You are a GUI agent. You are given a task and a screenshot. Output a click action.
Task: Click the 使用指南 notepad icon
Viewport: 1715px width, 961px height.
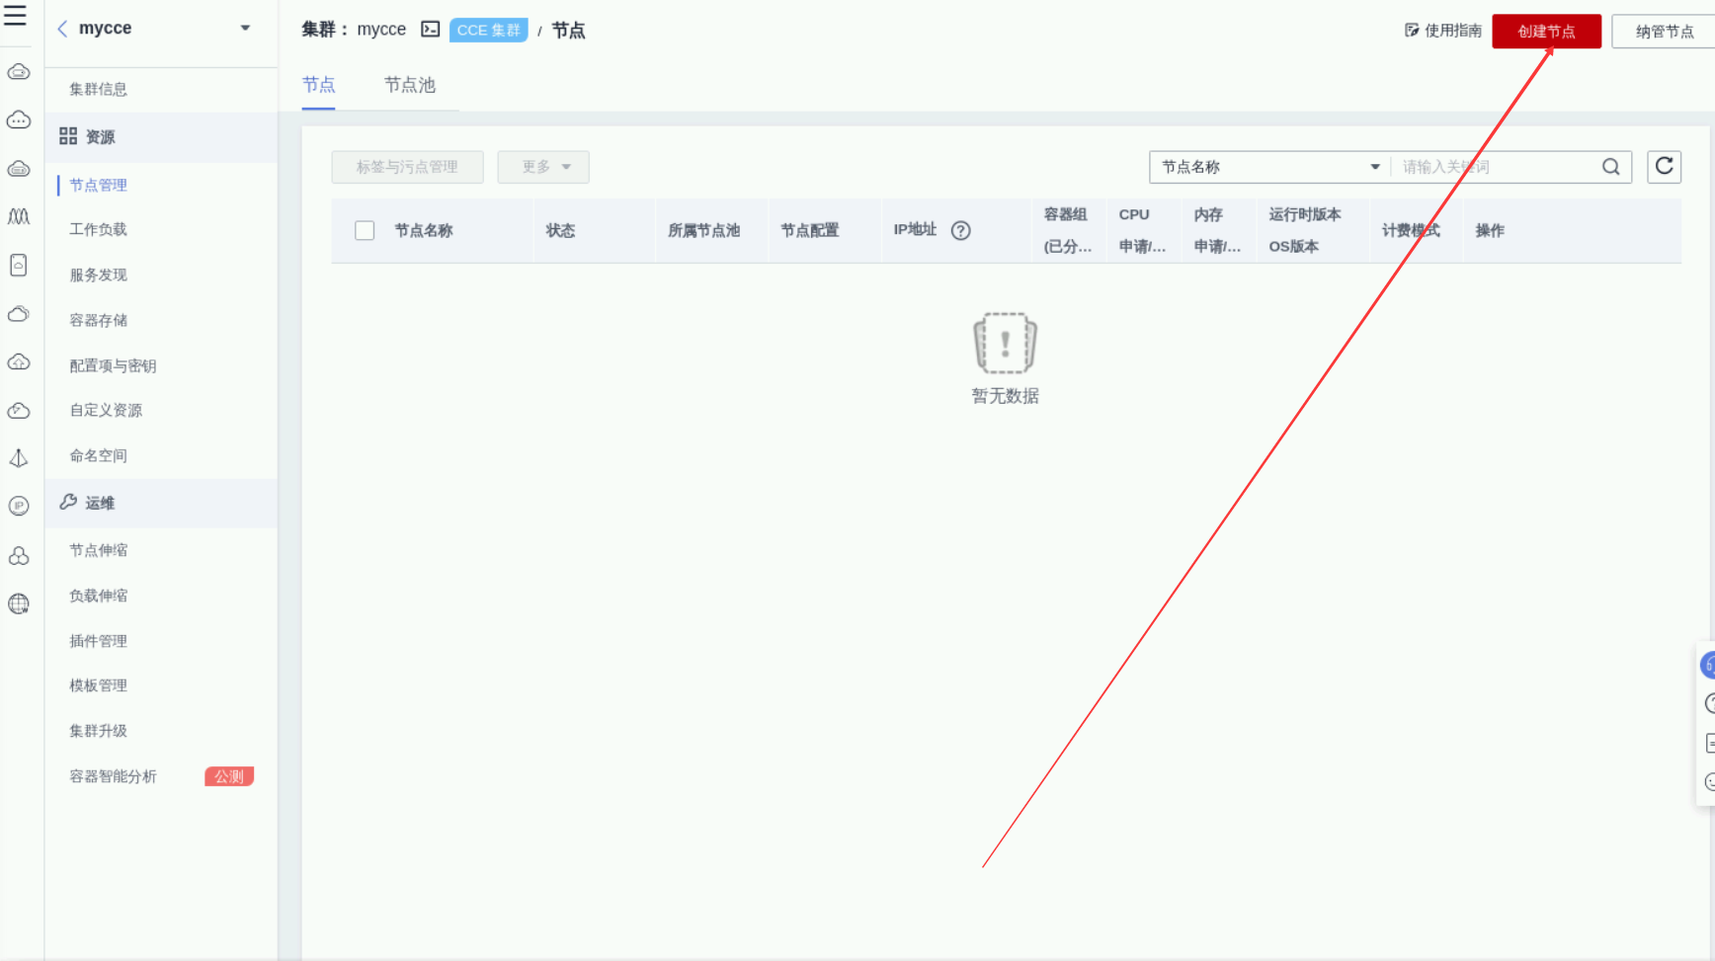[1412, 31]
